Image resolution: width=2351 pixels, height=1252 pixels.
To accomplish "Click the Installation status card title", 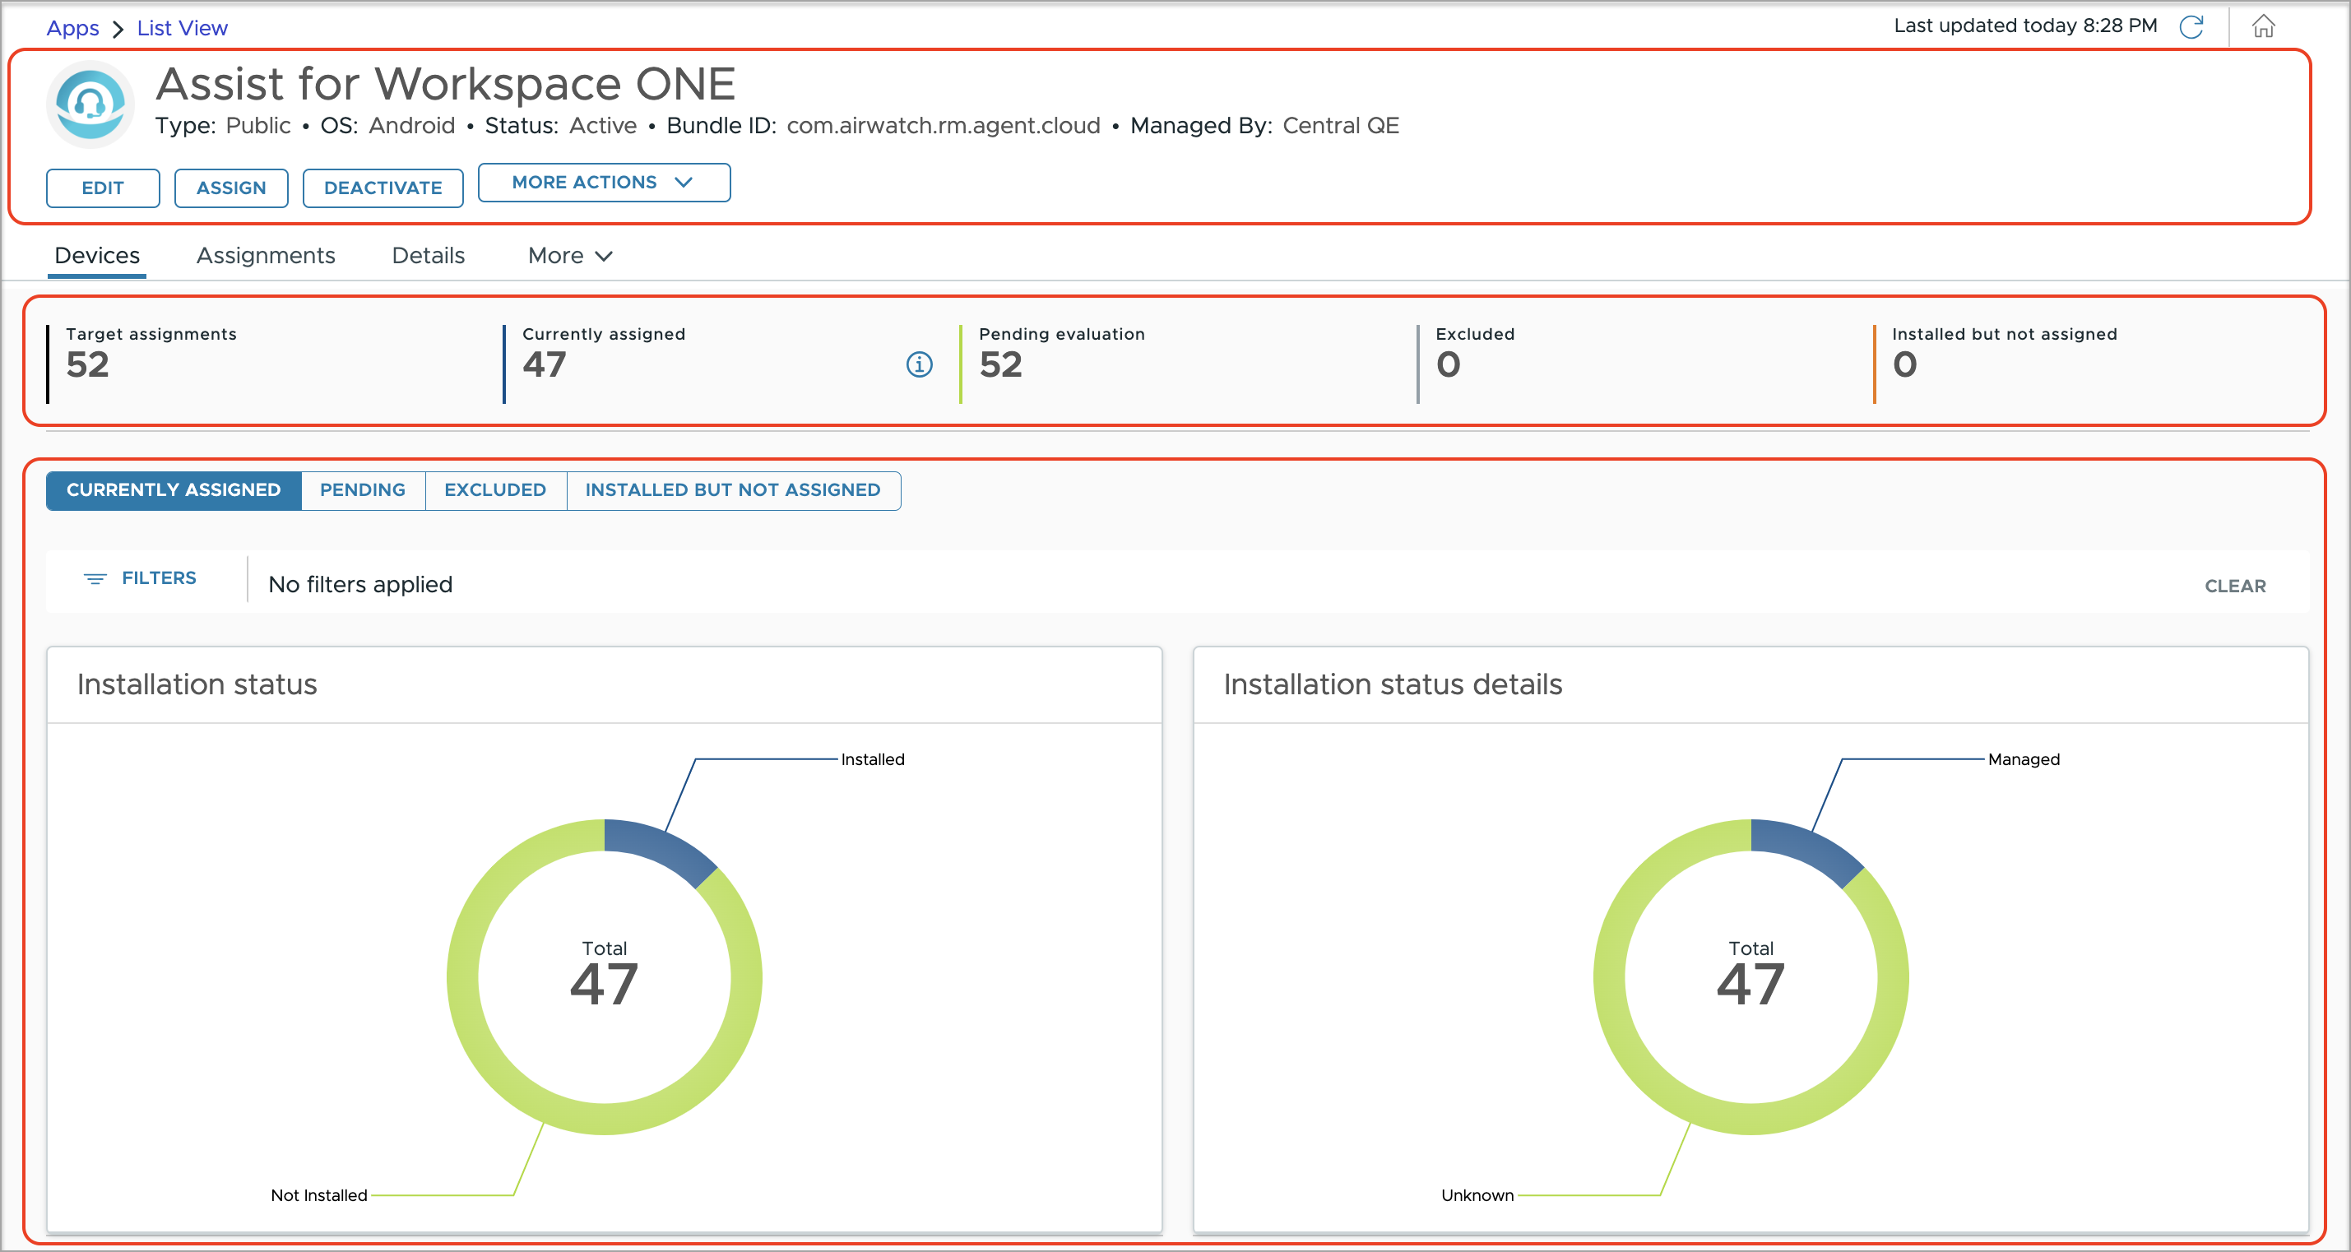I will 197,684.
